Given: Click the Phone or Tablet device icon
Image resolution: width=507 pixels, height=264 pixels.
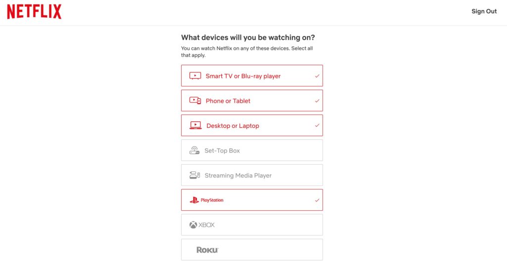Looking at the screenshot, I should (195, 101).
